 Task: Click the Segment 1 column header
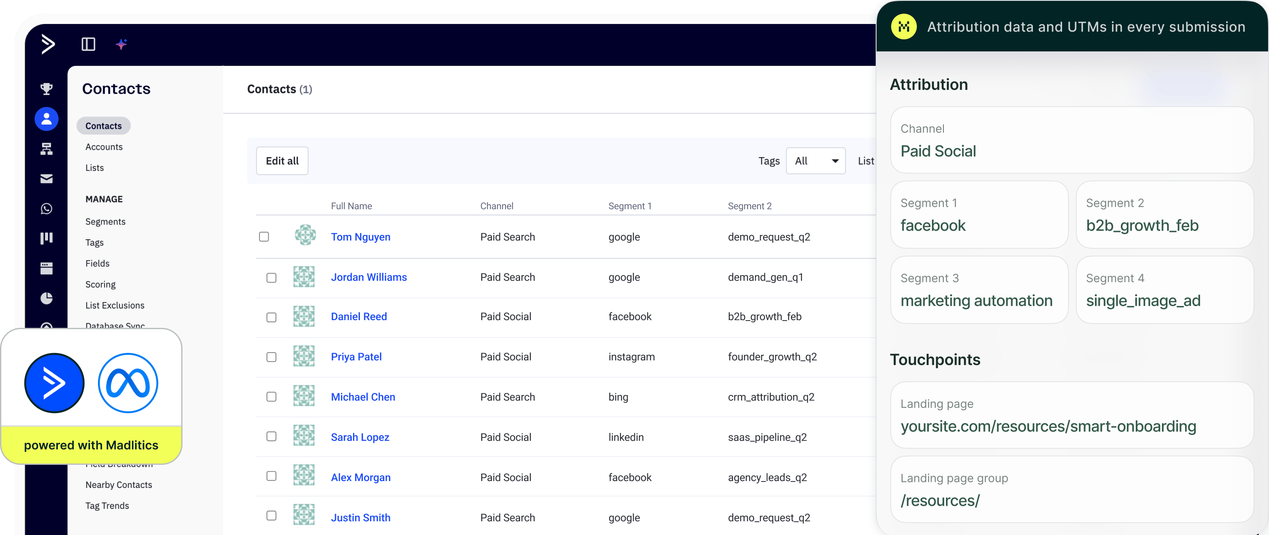[x=630, y=206]
